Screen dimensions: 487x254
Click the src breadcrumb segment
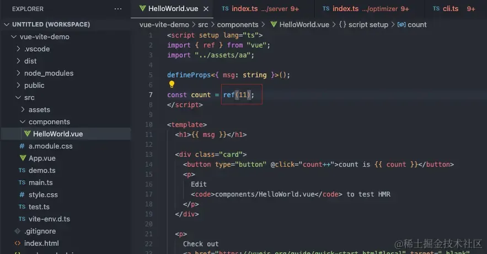(x=203, y=24)
